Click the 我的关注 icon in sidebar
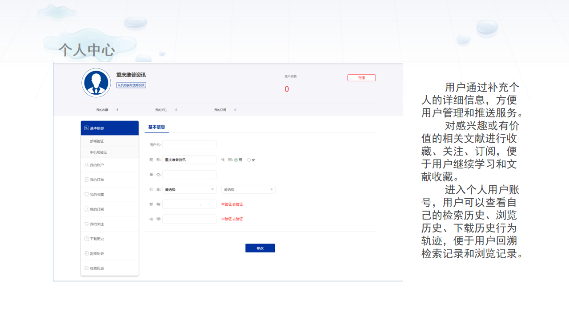This screenshot has width=569, height=320. coord(86,224)
